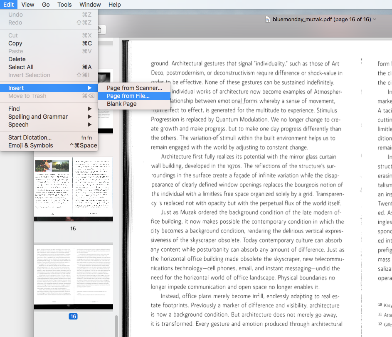Expand the Insert submenu item
This screenshot has width=392, height=337.
pos(49,88)
